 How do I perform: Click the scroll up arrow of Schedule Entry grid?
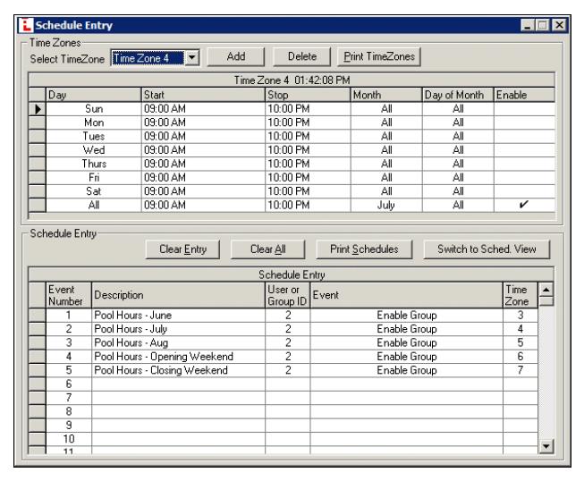[x=546, y=290]
